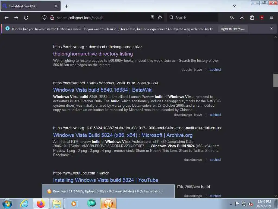Open network icon in the system tray
The image size is (278, 209).
tap(244, 204)
